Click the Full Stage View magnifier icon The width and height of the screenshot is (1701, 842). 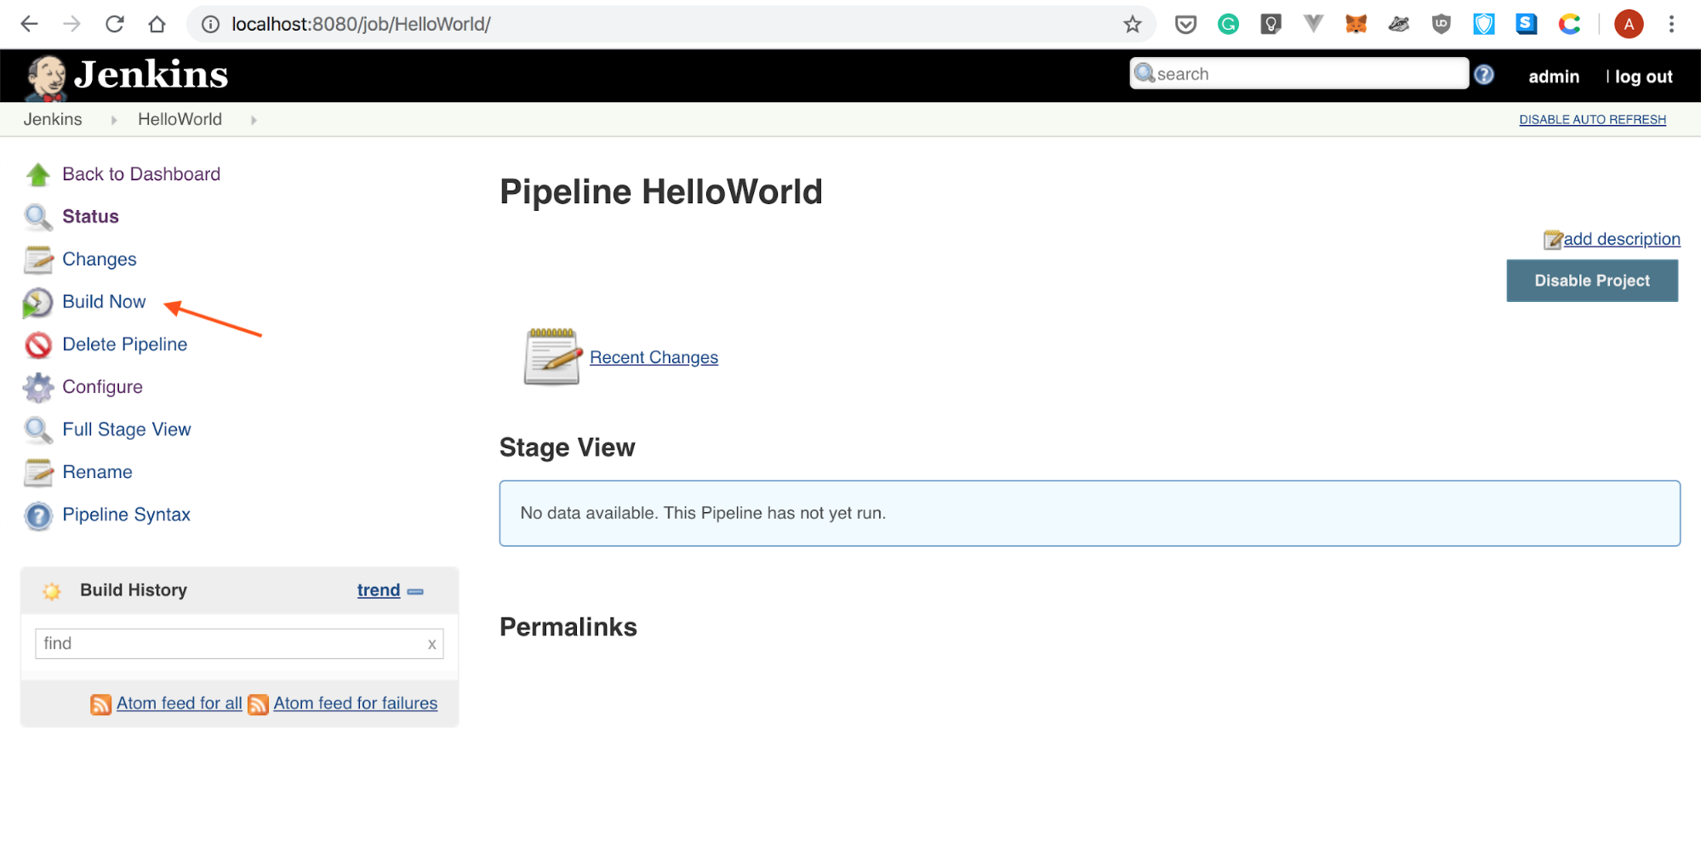pos(38,430)
